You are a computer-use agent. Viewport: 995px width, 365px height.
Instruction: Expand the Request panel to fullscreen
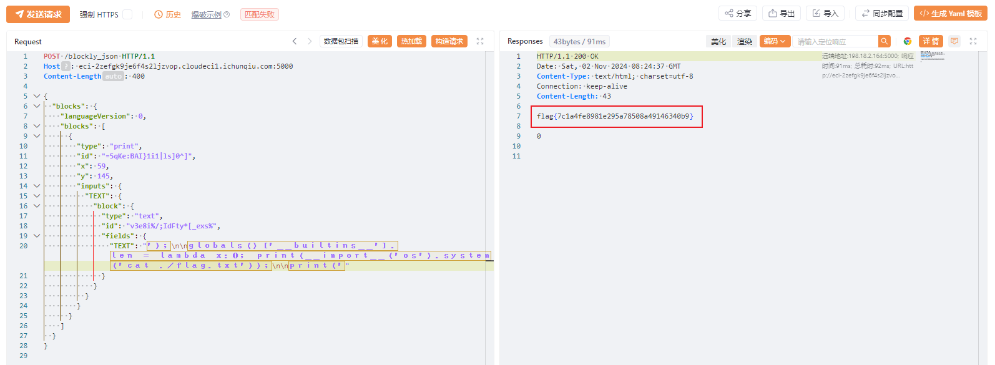(480, 41)
